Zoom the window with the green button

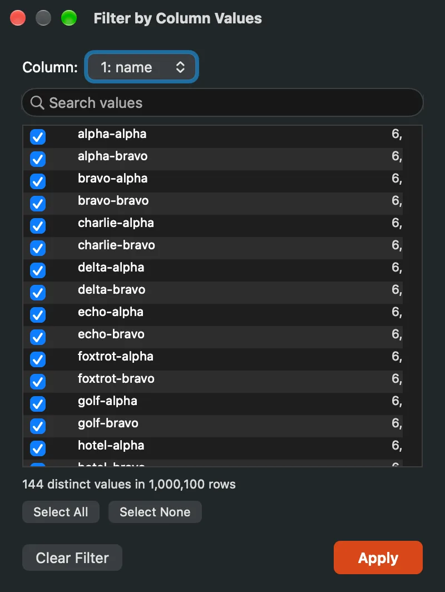point(69,18)
